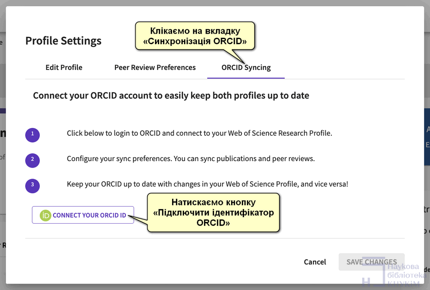
Task: Select the ORCID Syncing tab
Action: tap(246, 68)
